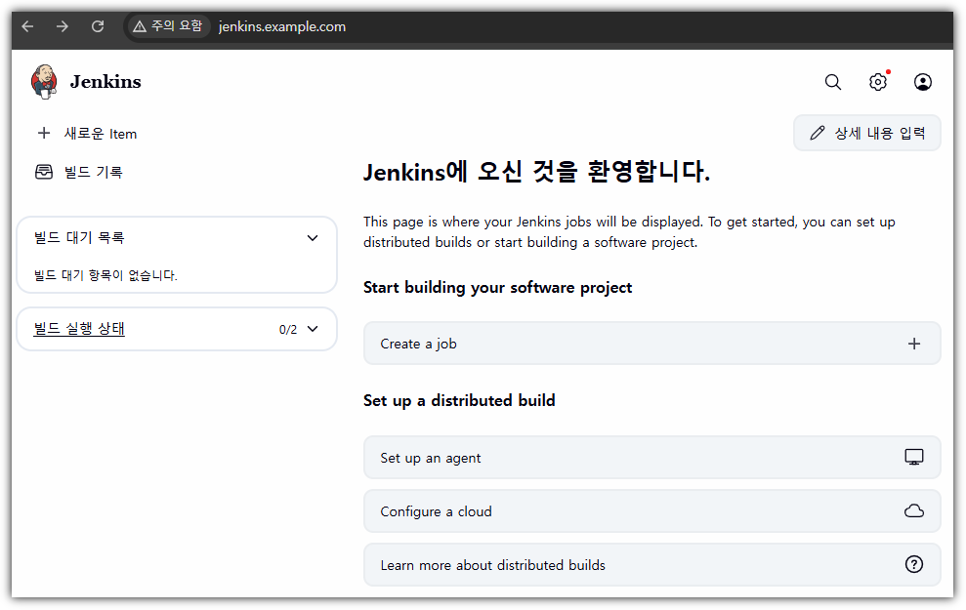Click the question mark icon in Learn more
The image size is (966, 610).
[914, 564]
